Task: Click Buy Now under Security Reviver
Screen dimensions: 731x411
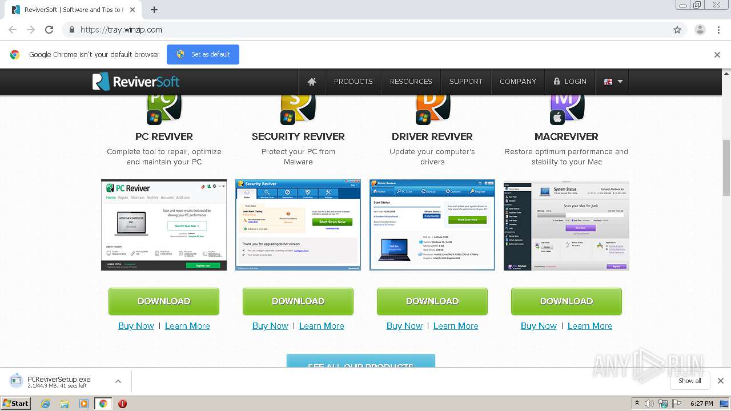Action: coord(270,326)
